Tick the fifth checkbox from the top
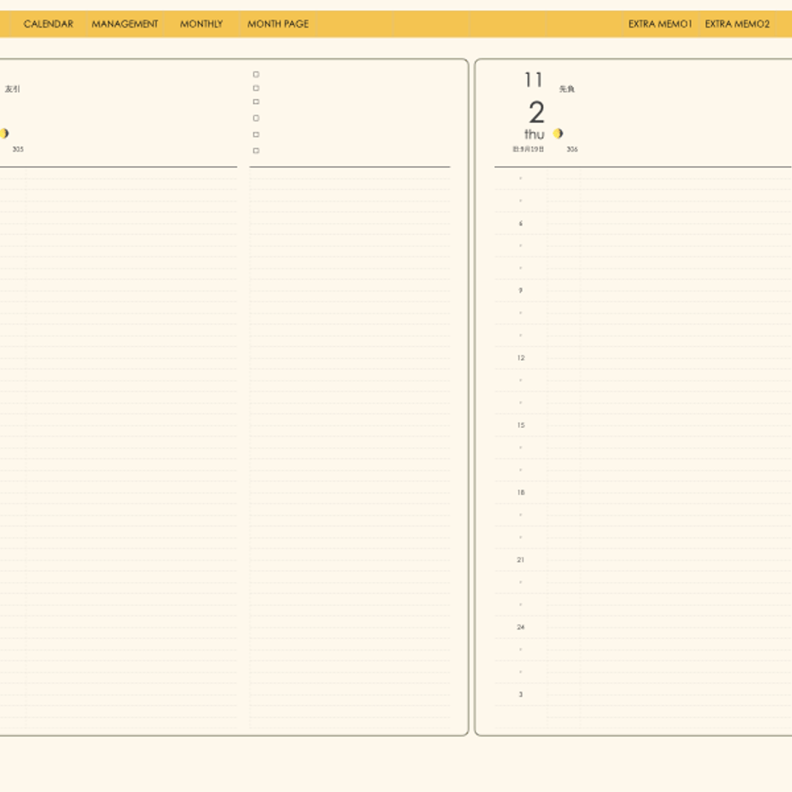This screenshot has width=792, height=792. tap(256, 134)
